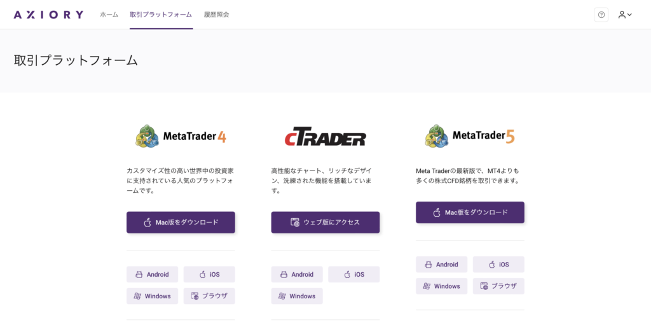Click the MetaTrader 5 logo
Viewport: 651px width, 325px height.
tap(470, 135)
